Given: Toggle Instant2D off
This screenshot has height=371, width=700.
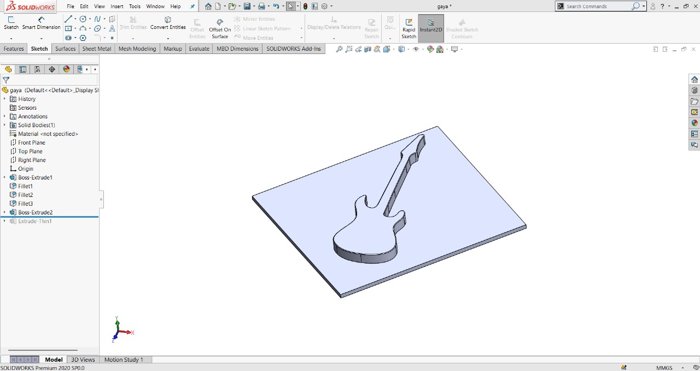Looking at the screenshot, I should [x=431, y=27].
